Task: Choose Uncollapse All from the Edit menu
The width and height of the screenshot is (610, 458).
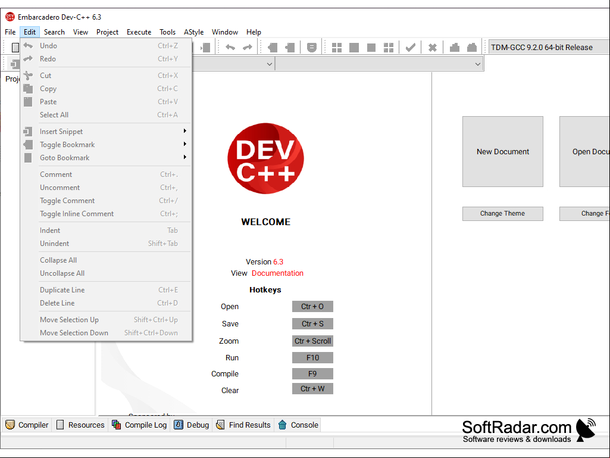Action: 106,273
